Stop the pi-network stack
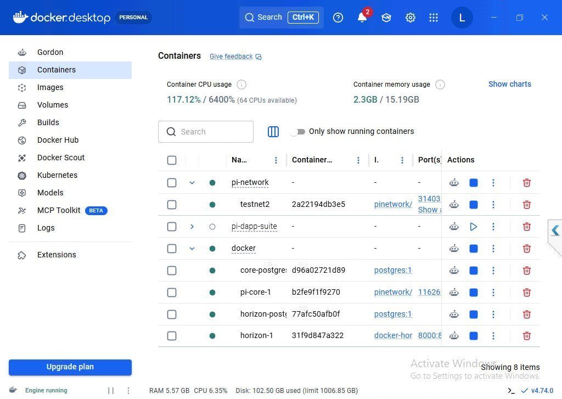Image resolution: width=562 pixels, height=399 pixels. [x=474, y=183]
